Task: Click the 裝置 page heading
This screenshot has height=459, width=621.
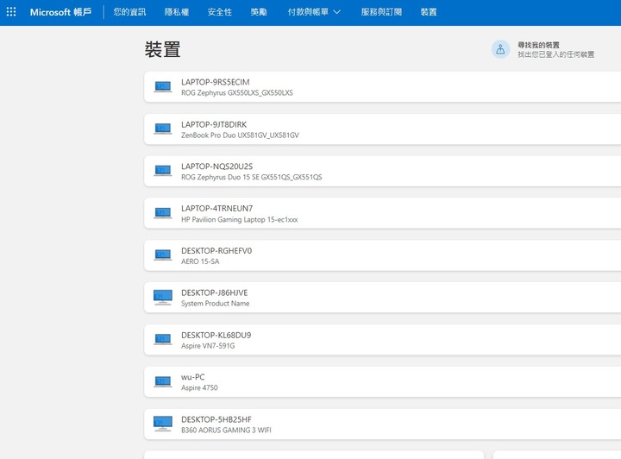Action: pos(162,49)
